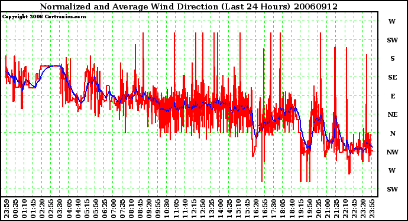Select the '02:20' time label
Image resolution: width=408 pixels, height=221 pixels.
[x=43, y=209]
